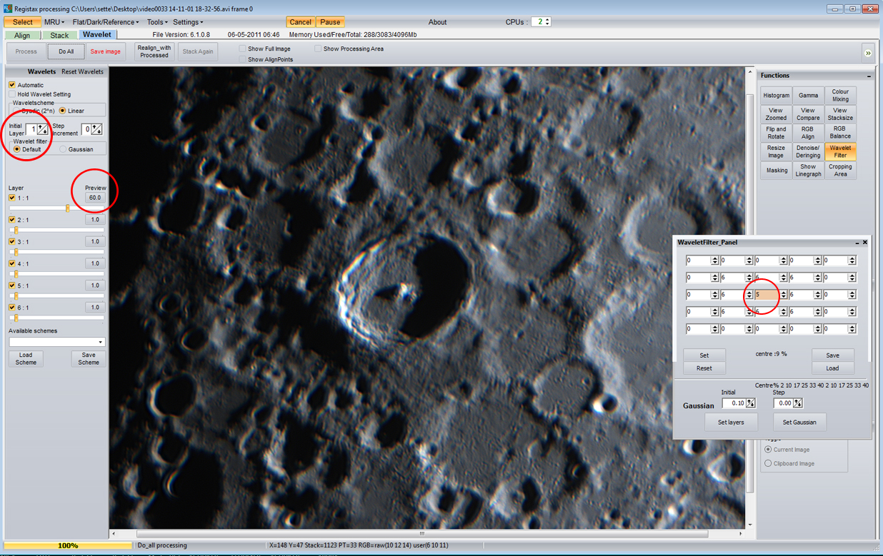Click the Cancel button
Screen dimensions: 883x556
point(300,22)
